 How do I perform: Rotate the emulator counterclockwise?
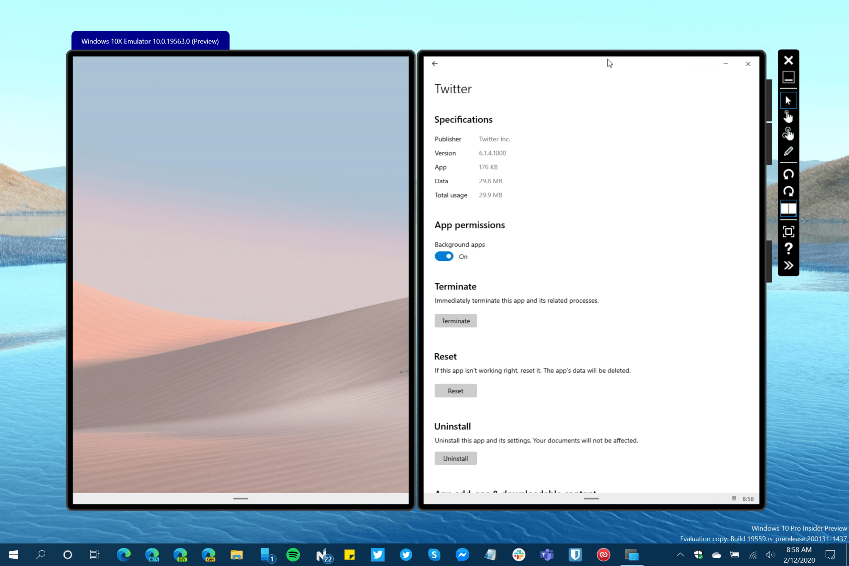(788, 174)
